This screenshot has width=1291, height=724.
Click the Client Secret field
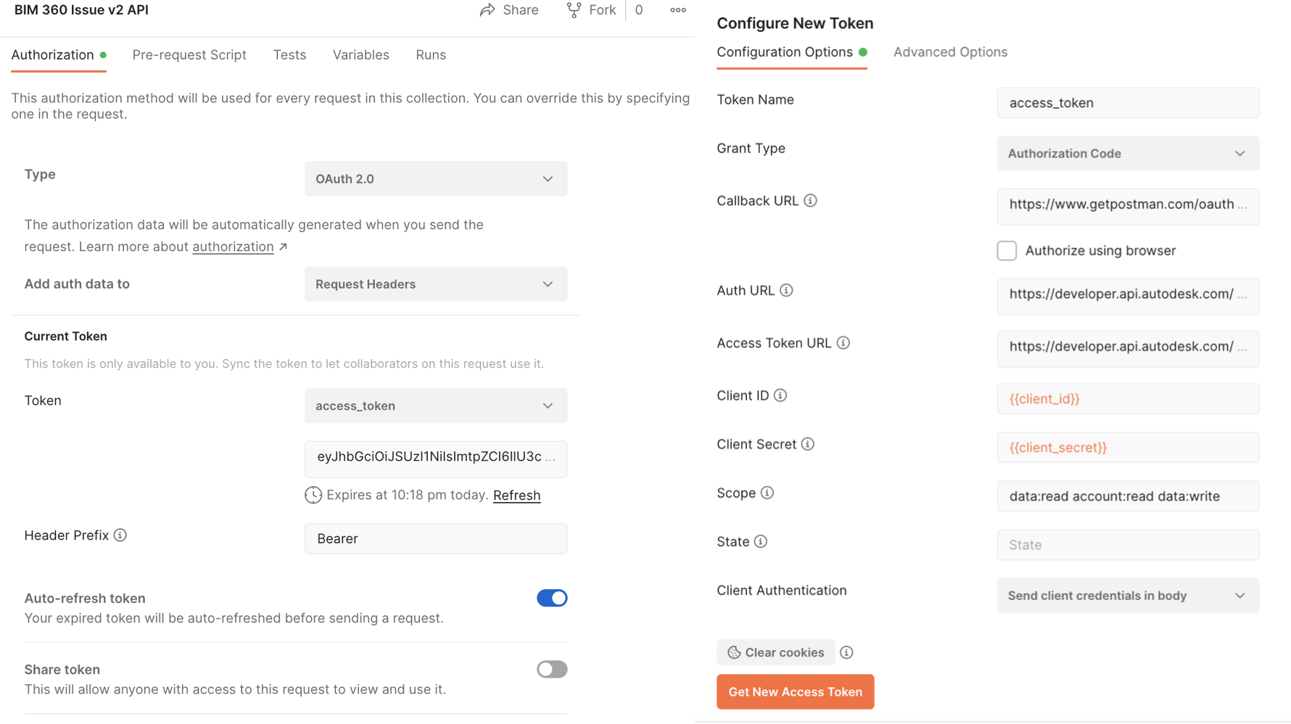pos(1128,448)
